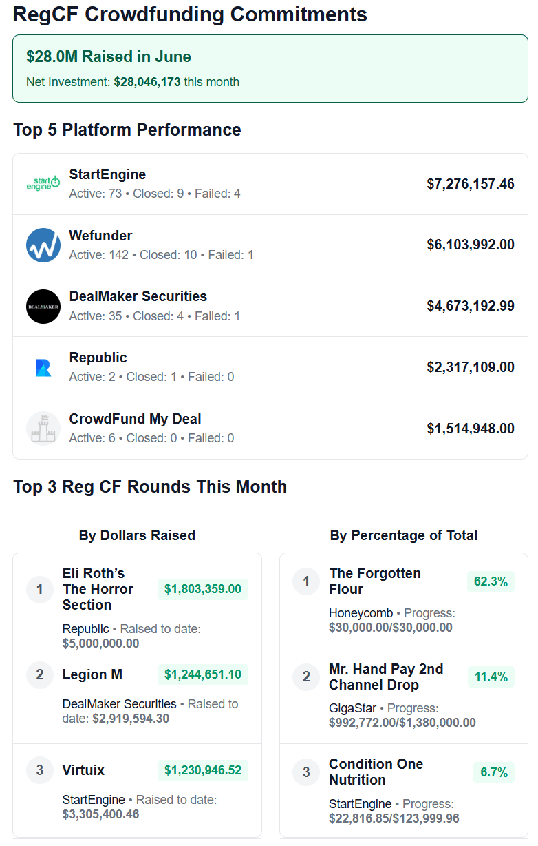
Task: Click the CrowdFund My Deal castle icon
Action: coord(43,429)
